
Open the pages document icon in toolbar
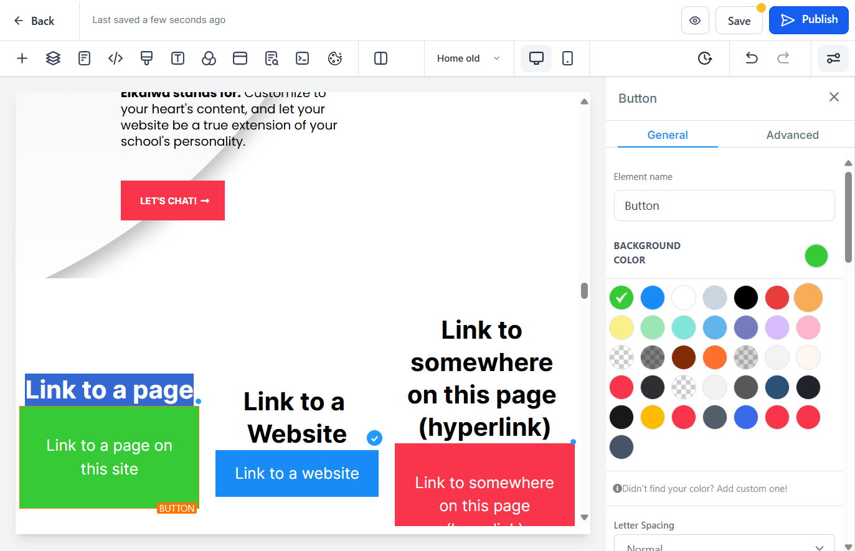pos(84,59)
